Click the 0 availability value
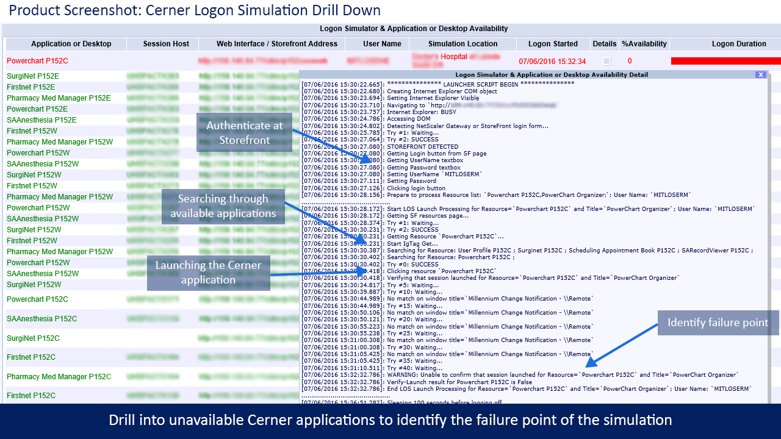The height and width of the screenshot is (439, 781). tap(630, 61)
